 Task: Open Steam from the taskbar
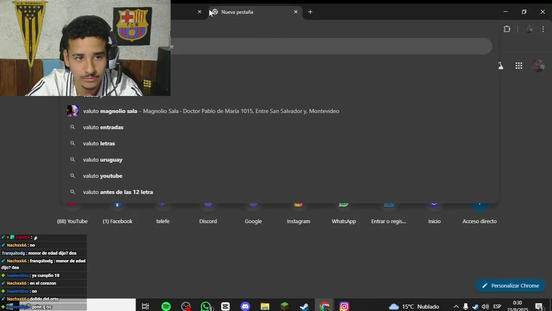click(x=305, y=307)
